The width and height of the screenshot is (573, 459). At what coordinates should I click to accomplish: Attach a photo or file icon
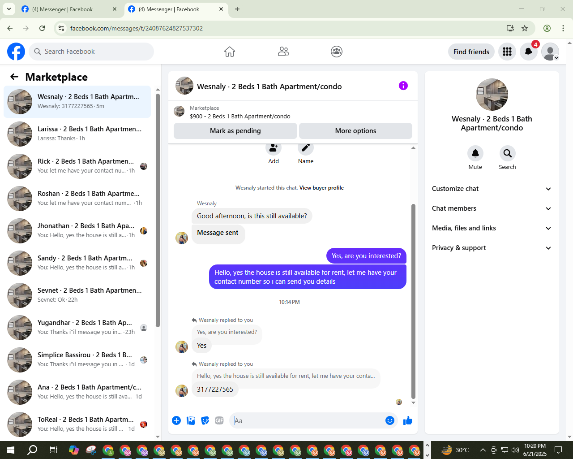tap(191, 420)
